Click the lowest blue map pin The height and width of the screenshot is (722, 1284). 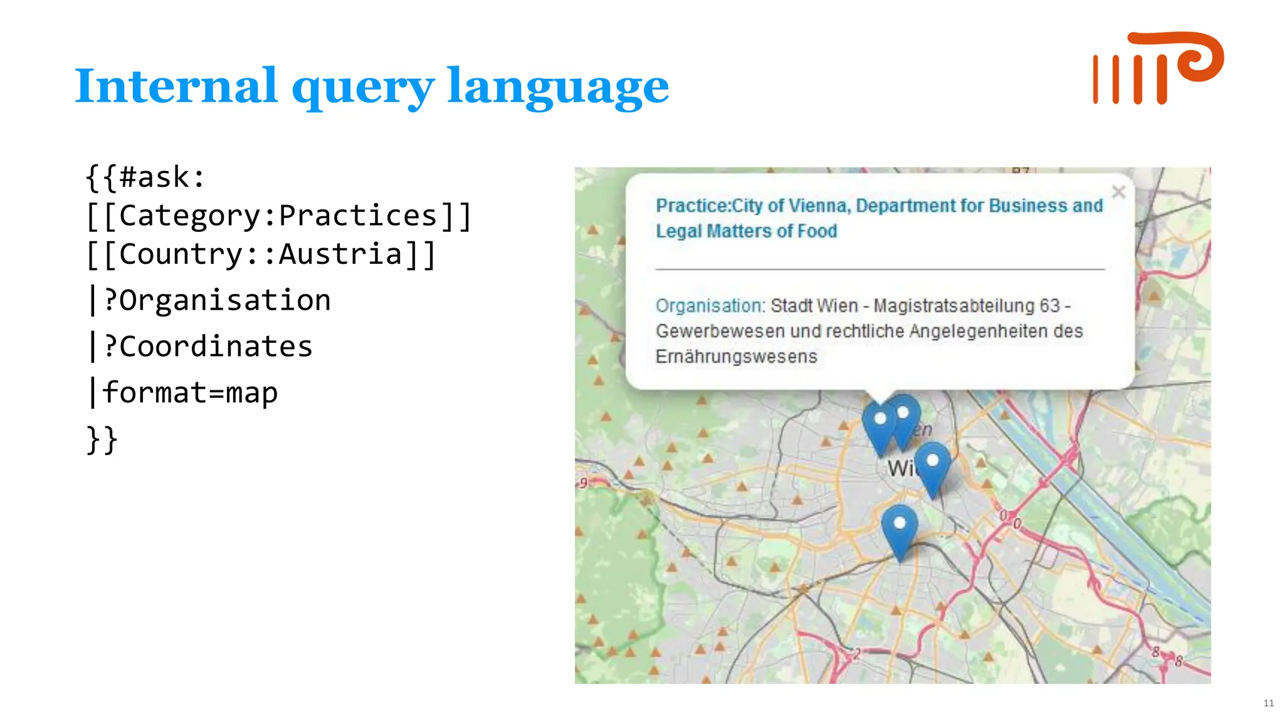coord(900,533)
